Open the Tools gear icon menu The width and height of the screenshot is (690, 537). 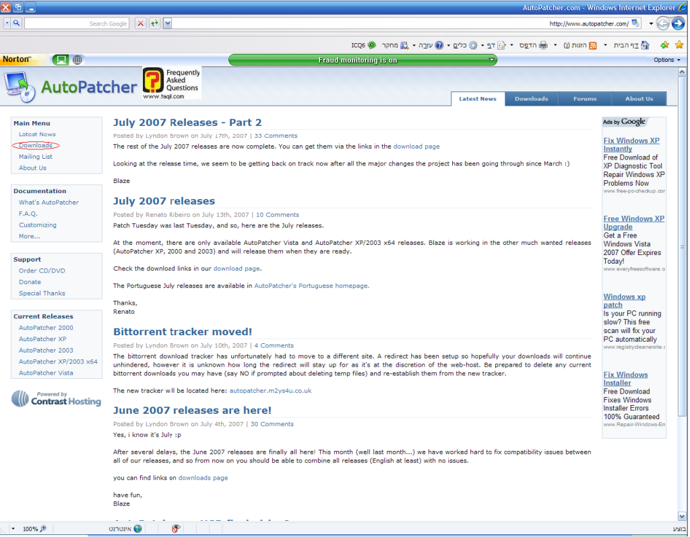coord(473,45)
